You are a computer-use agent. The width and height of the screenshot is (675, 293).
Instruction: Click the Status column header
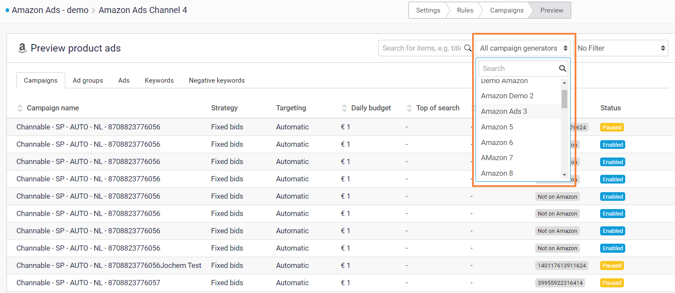click(611, 108)
